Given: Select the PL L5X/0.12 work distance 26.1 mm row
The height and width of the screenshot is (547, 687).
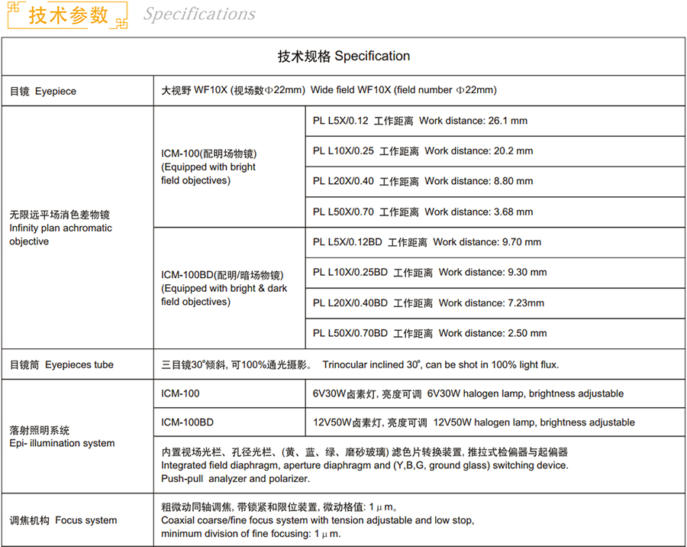Looking at the screenshot, I should [x=420, y=121].
